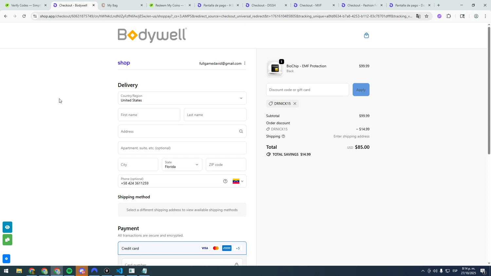Expand the State dropdown showing Florida
Image resolution: width=491 pixels, height=276 pixels.
tap(182, 164)
